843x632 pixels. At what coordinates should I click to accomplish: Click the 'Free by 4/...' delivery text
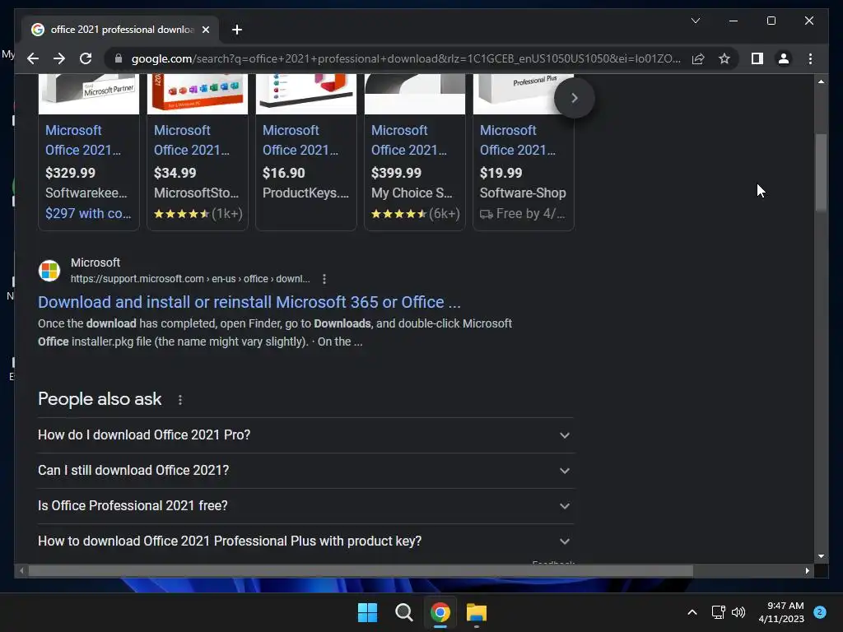523,213
